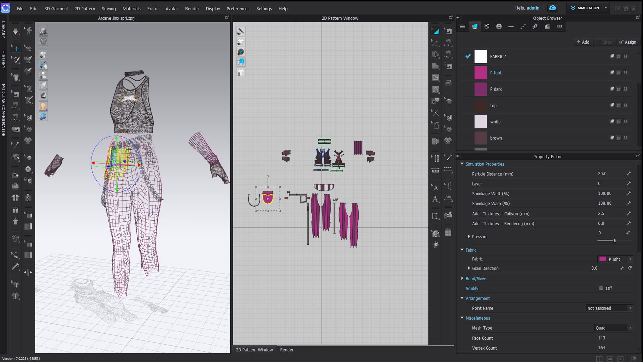Click the Assign button
The height and width of the screenshot is (362, 643).
627,42
